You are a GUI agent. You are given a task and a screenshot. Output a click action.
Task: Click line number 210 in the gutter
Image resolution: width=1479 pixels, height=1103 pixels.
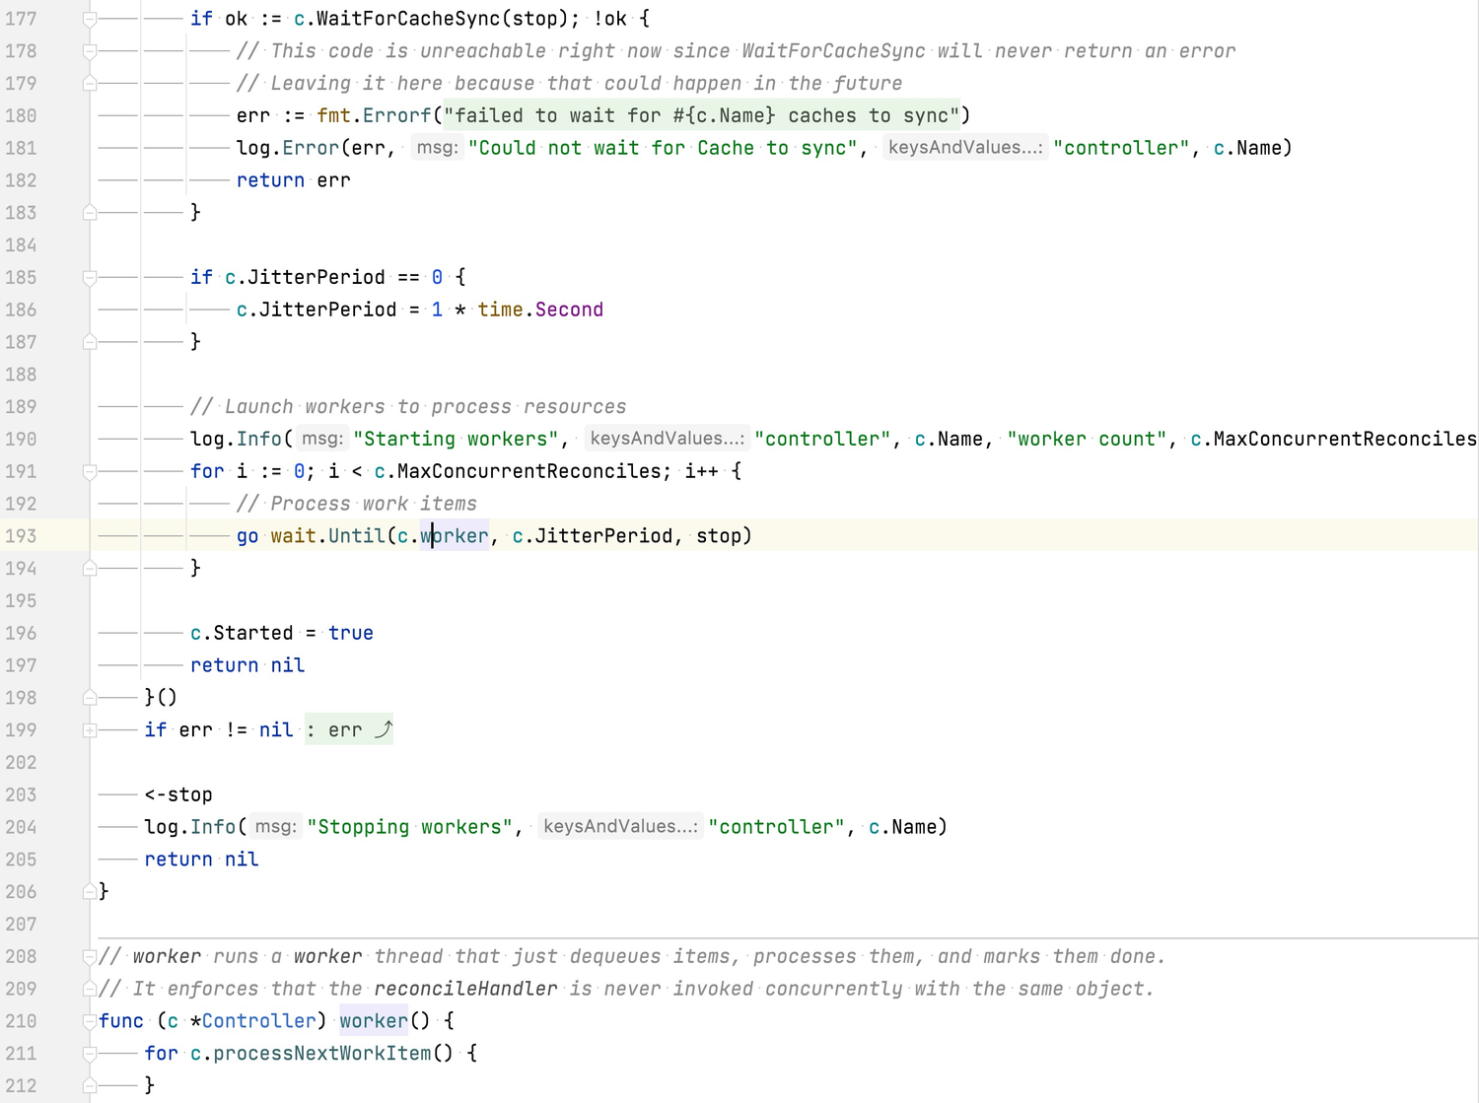point(21,1021)
